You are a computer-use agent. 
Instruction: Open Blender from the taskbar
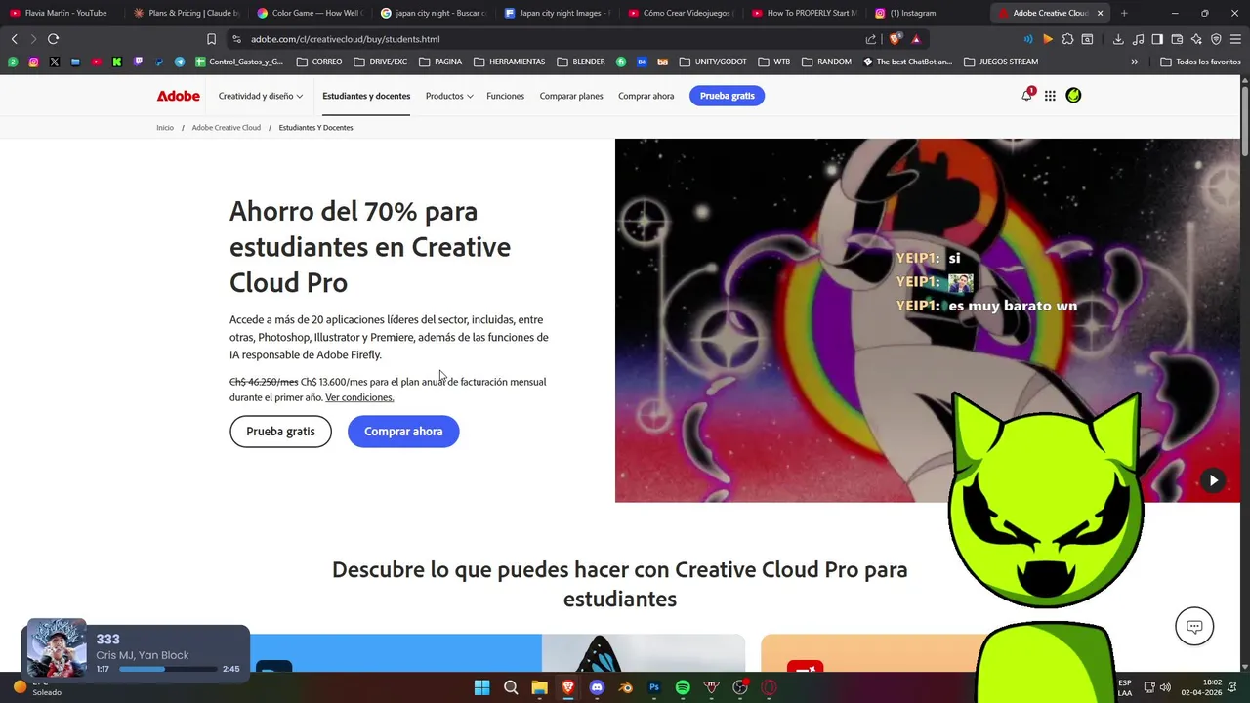[x=626, y=687]
